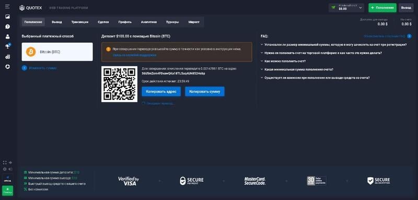Click the available-for-withdrawal 0.00 $ value
Viewport: 418px width, 200px height.
pyautogui.click(x=382, y=24)
